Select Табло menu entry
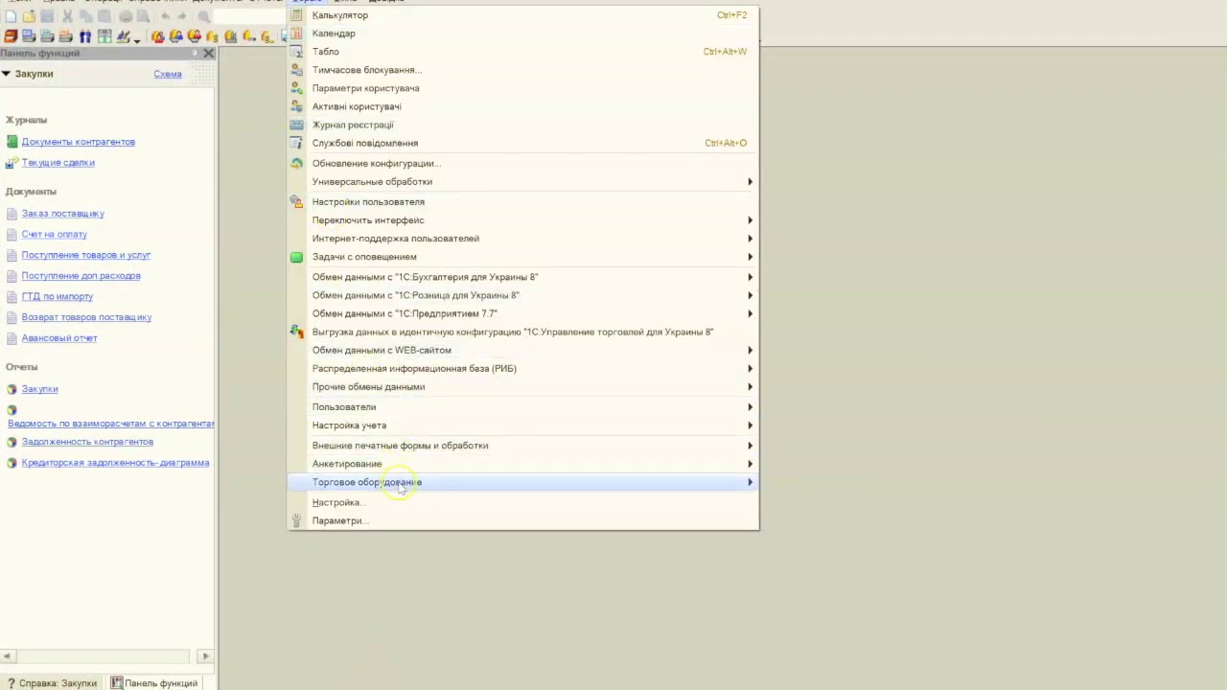Viewport: 1227px width, 690px height. coord(523,52)
